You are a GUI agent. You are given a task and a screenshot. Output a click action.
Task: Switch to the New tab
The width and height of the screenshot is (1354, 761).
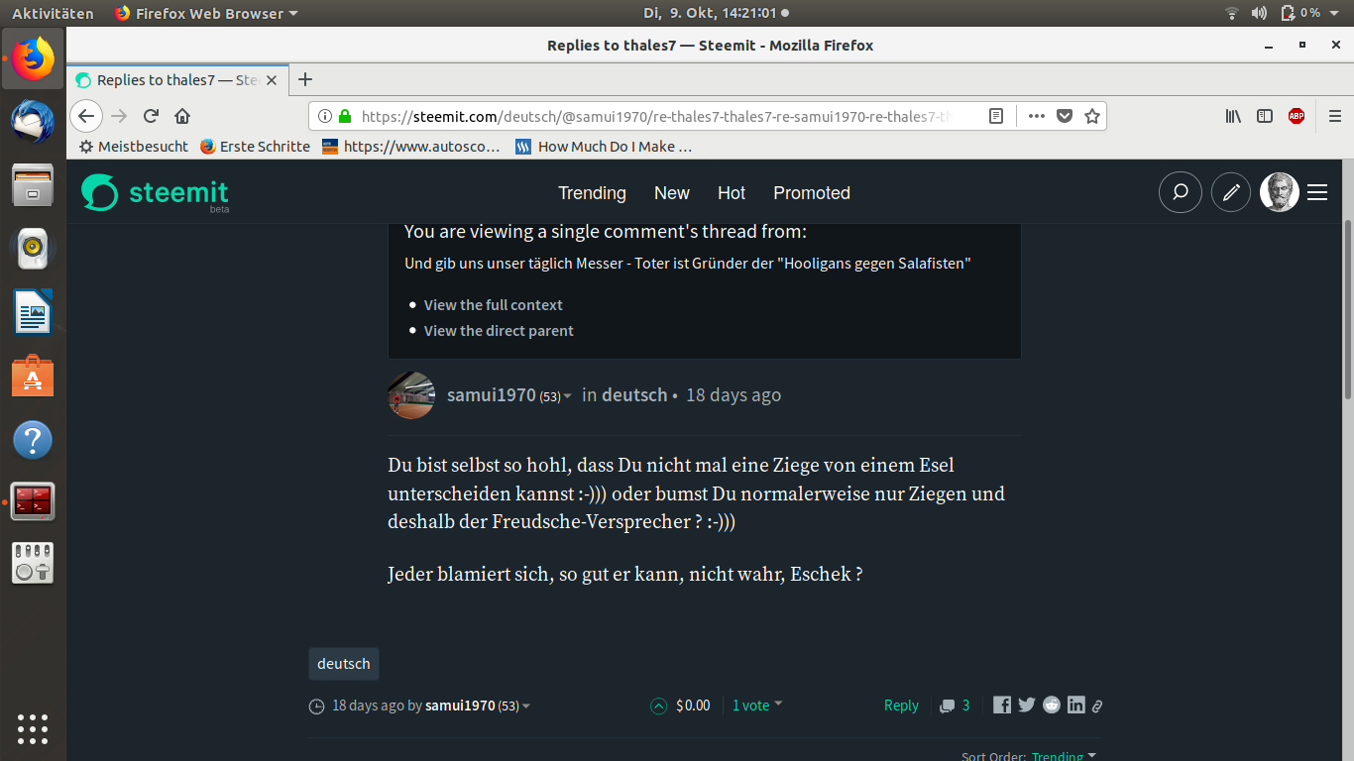[671, 193]
